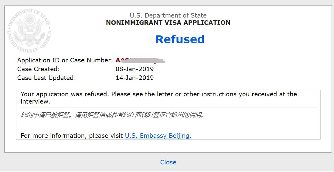Click the Case Created label
Image resolution: width=334 pixels, height=172 pixels.
point(39,69)
